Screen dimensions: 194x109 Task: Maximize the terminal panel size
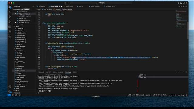(x=183, y=72)
